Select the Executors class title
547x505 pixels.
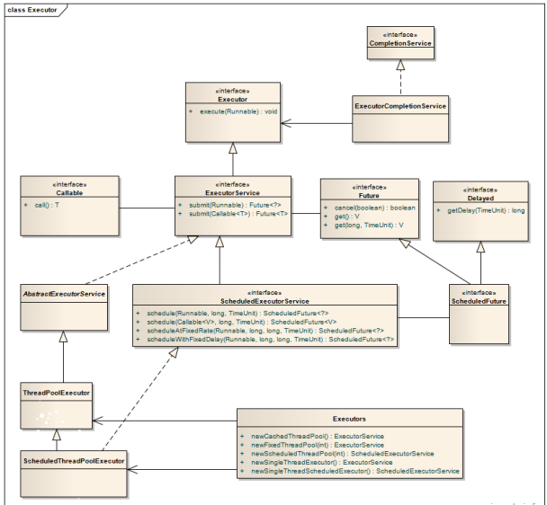click(349, 419)
